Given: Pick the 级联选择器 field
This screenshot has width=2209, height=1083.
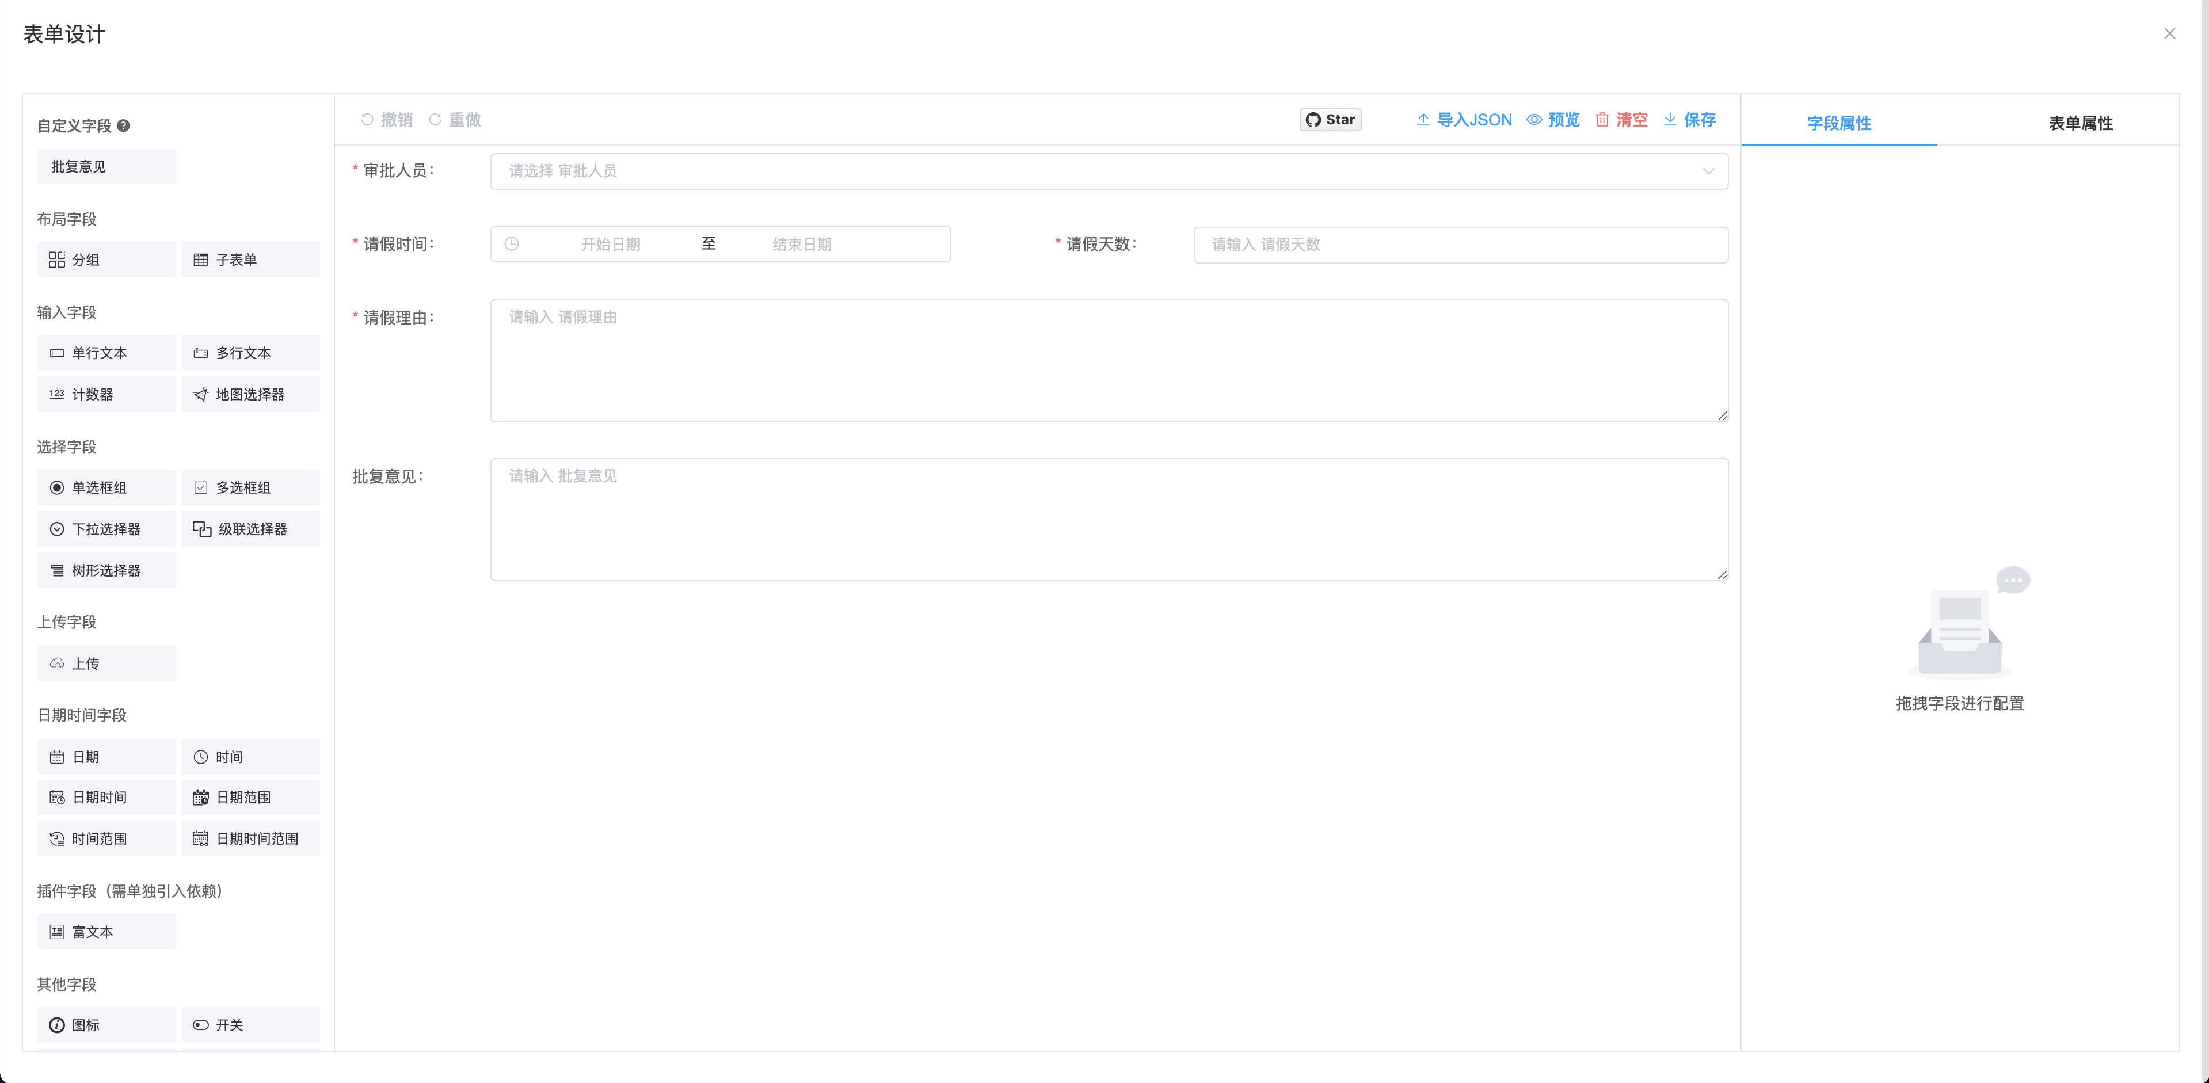Looking at the screenshot, I should point(250,529).
